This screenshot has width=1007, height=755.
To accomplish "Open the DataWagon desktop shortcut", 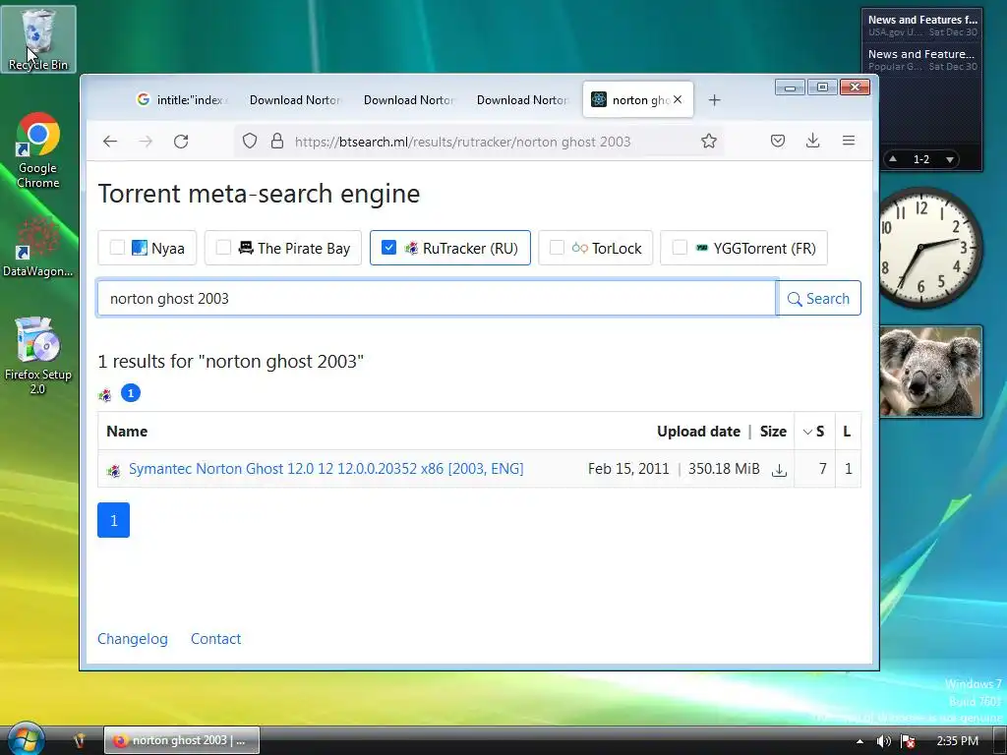I will coord(38,248).
